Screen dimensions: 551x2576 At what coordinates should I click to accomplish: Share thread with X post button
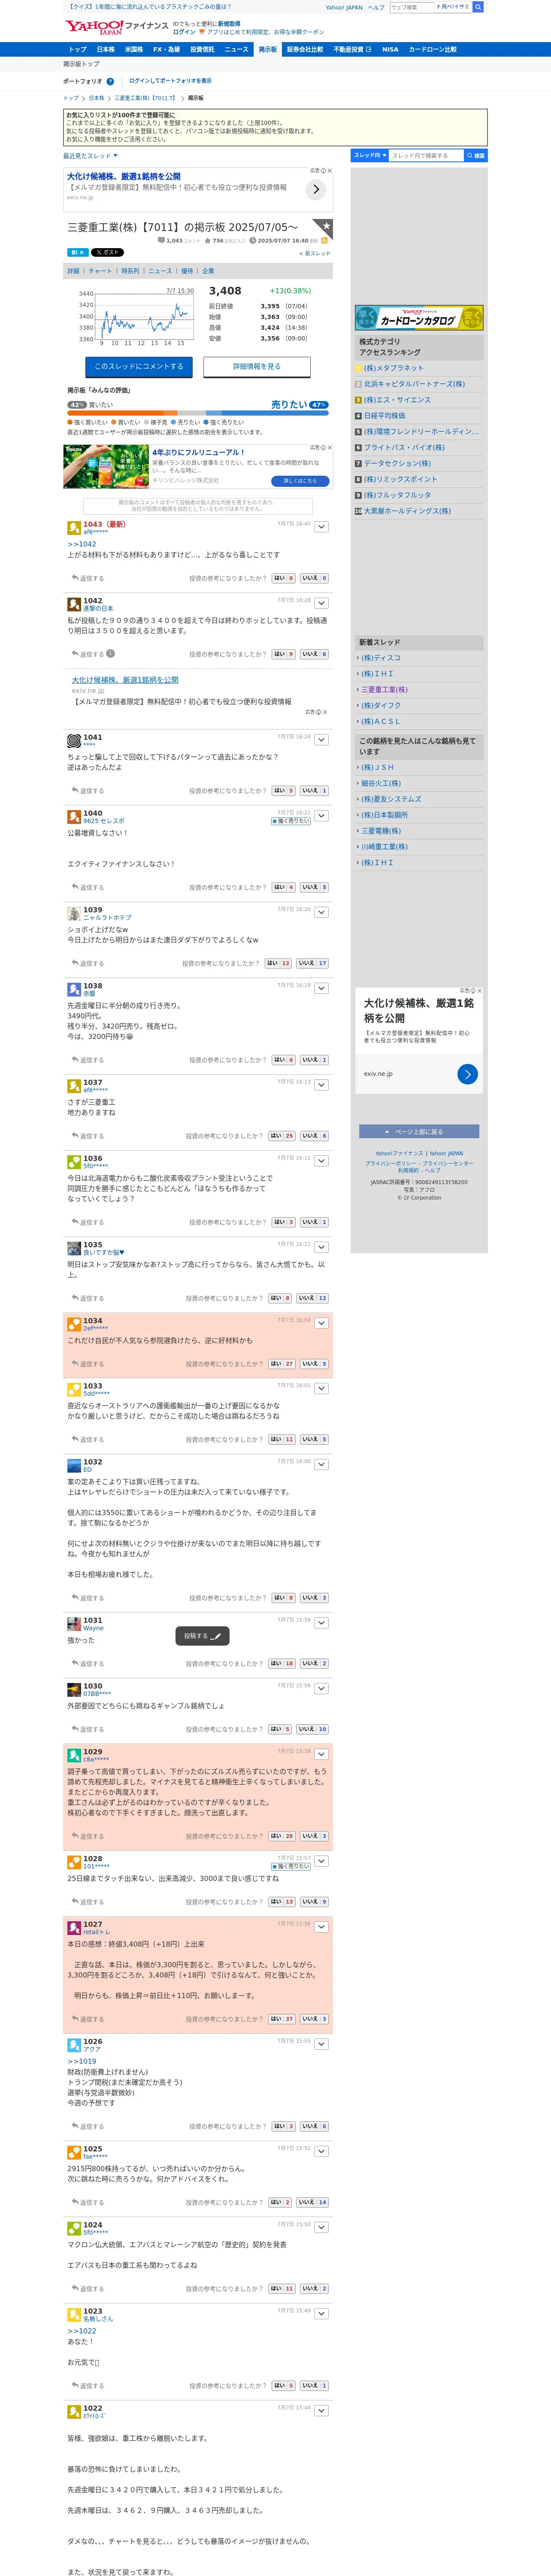click(108, 252)
